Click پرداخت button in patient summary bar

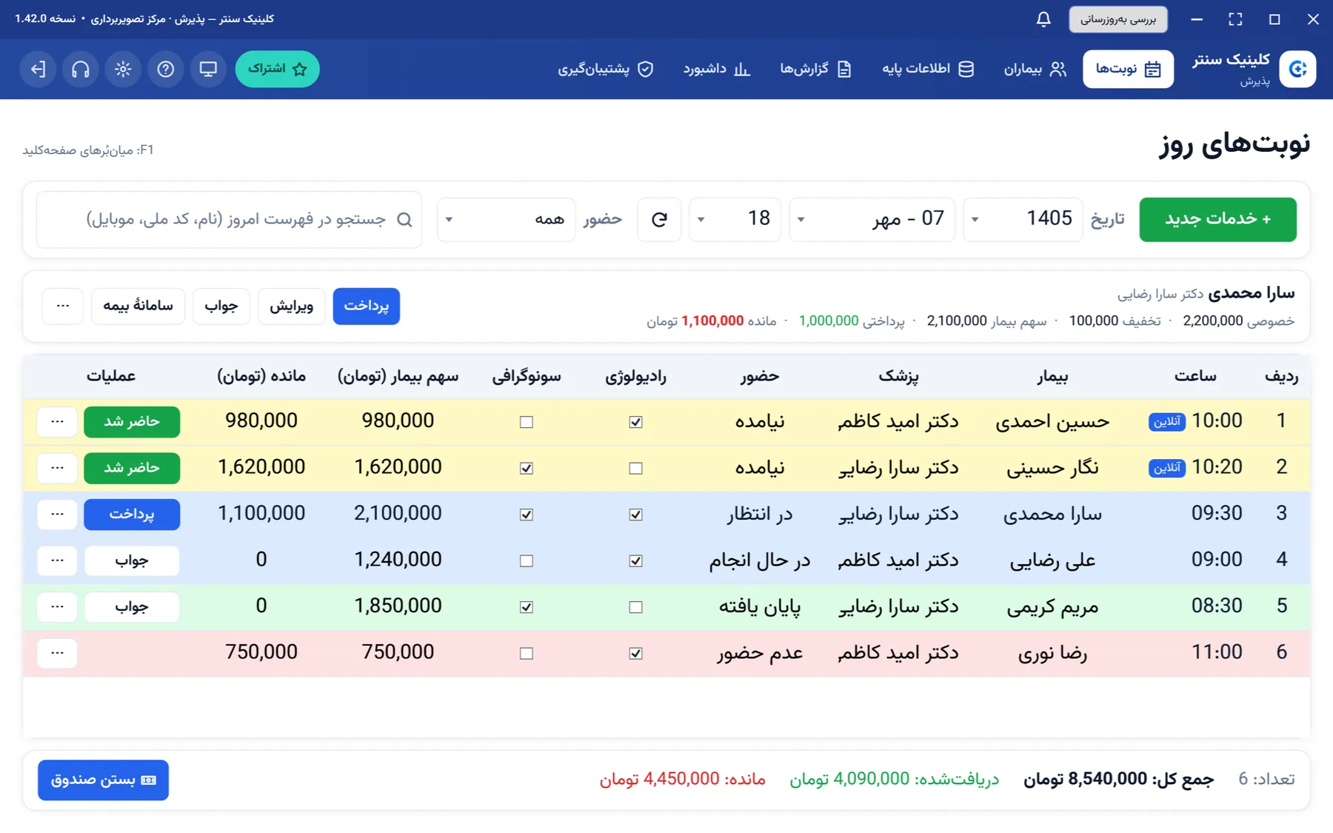(x=366, y=306)
